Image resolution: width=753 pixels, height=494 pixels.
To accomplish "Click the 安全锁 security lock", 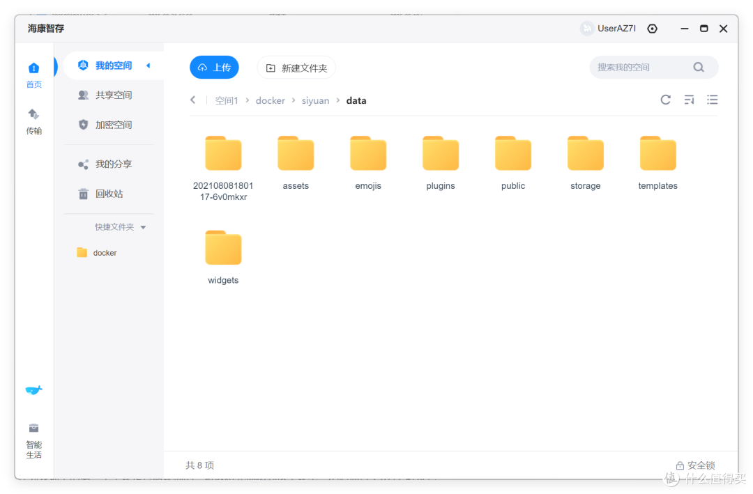I will [695, 465].
